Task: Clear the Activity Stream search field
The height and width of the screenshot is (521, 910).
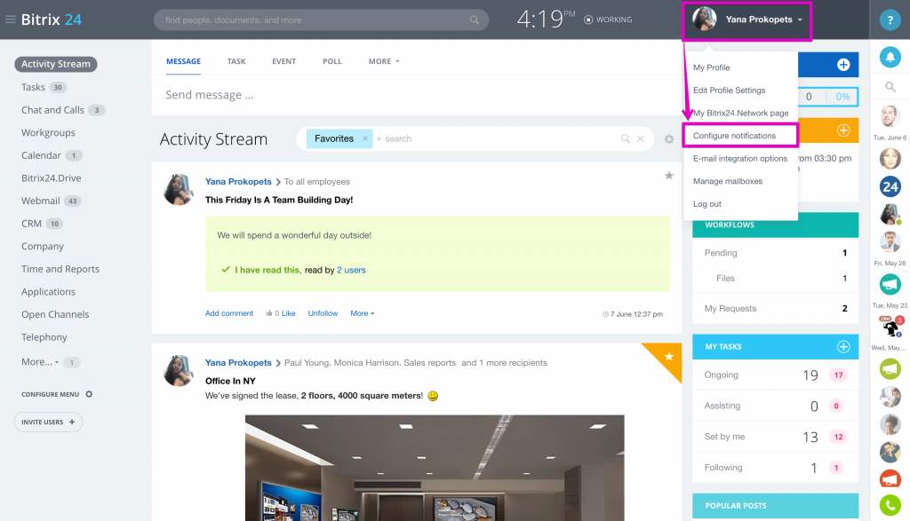Action: [x=640, y=139]
